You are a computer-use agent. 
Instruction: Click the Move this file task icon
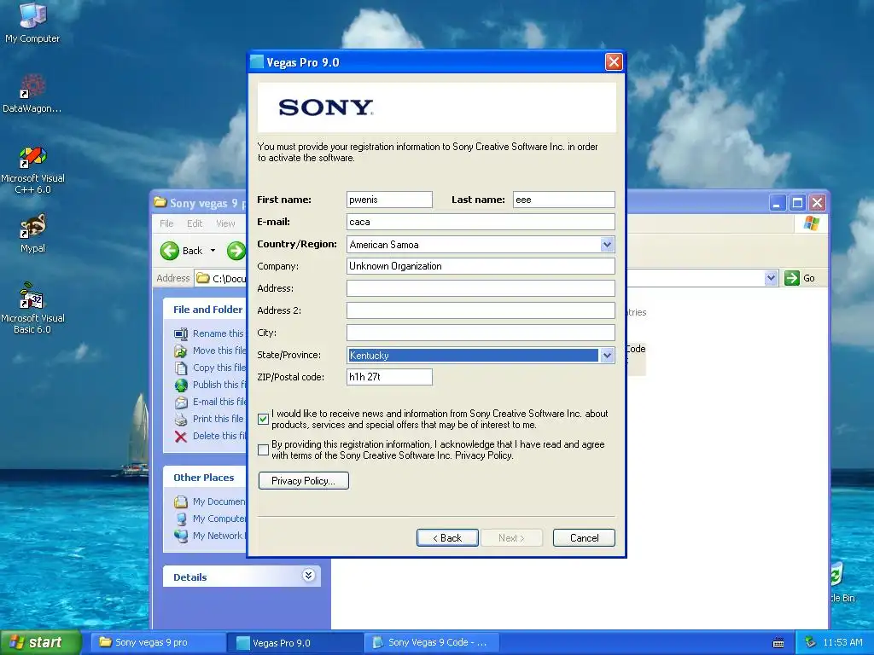(x=181, y=351)
